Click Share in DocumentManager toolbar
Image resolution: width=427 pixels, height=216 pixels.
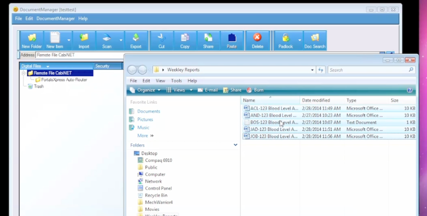(x=208, y=40)
